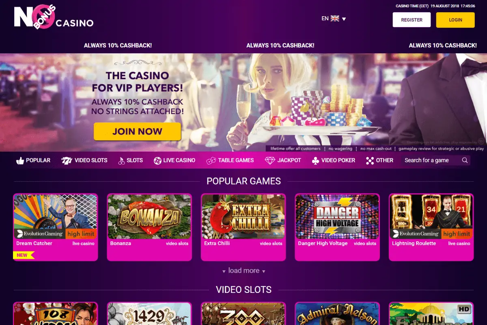Click the yellow Login button
The width and height of the screenshot is (487, 325).
tap(455, 20)
